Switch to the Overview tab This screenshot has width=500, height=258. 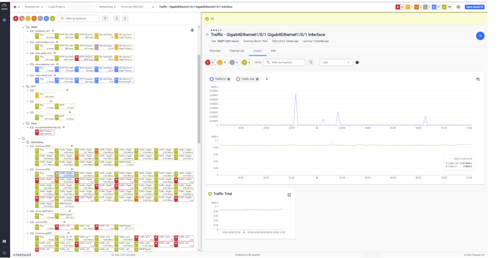click(215, 50)
